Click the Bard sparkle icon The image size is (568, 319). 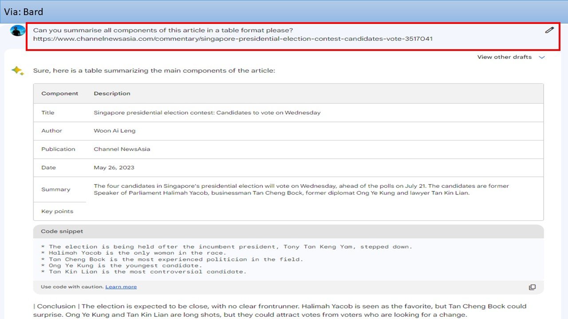[18, 71]
